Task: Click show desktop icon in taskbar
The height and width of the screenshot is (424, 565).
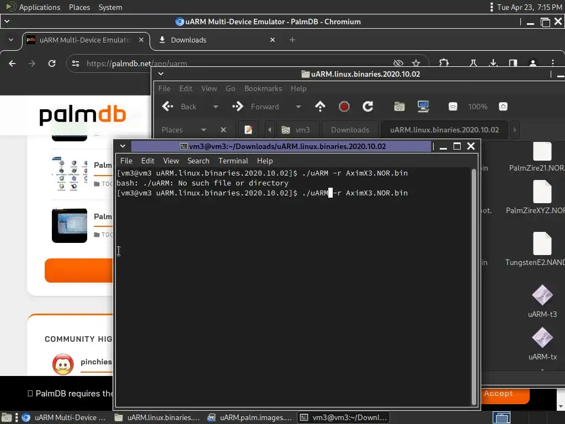Action: click(x=7, y=417)
